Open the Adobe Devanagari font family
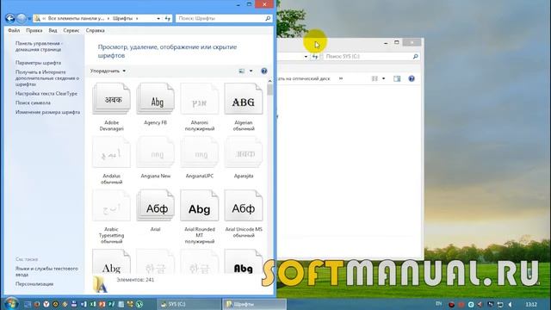 pyautogui.click(x=111, y=99)
